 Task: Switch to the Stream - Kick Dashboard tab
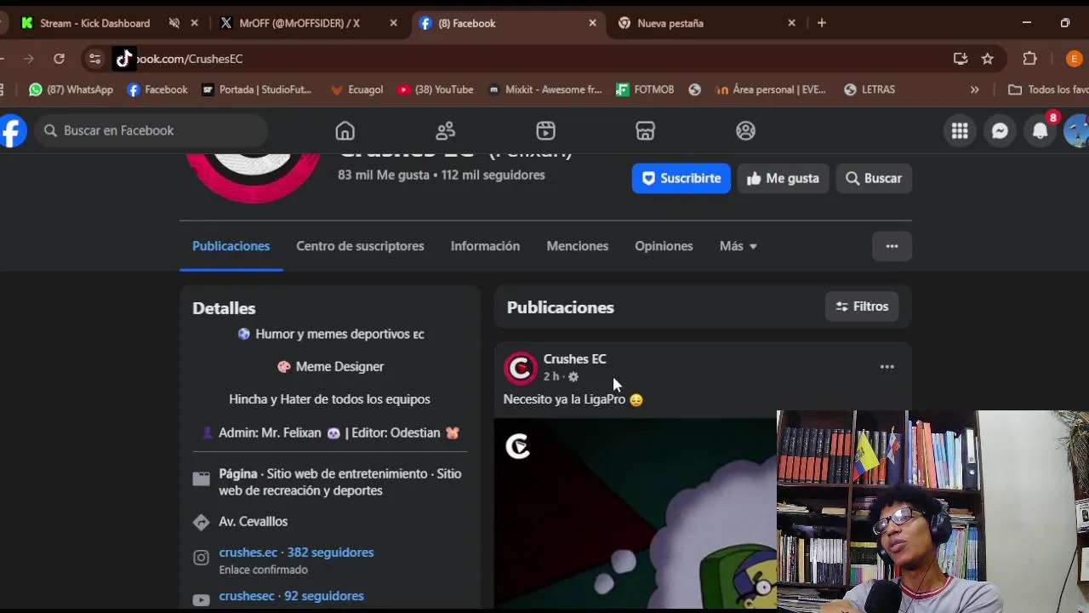click(x=94, y=23)
